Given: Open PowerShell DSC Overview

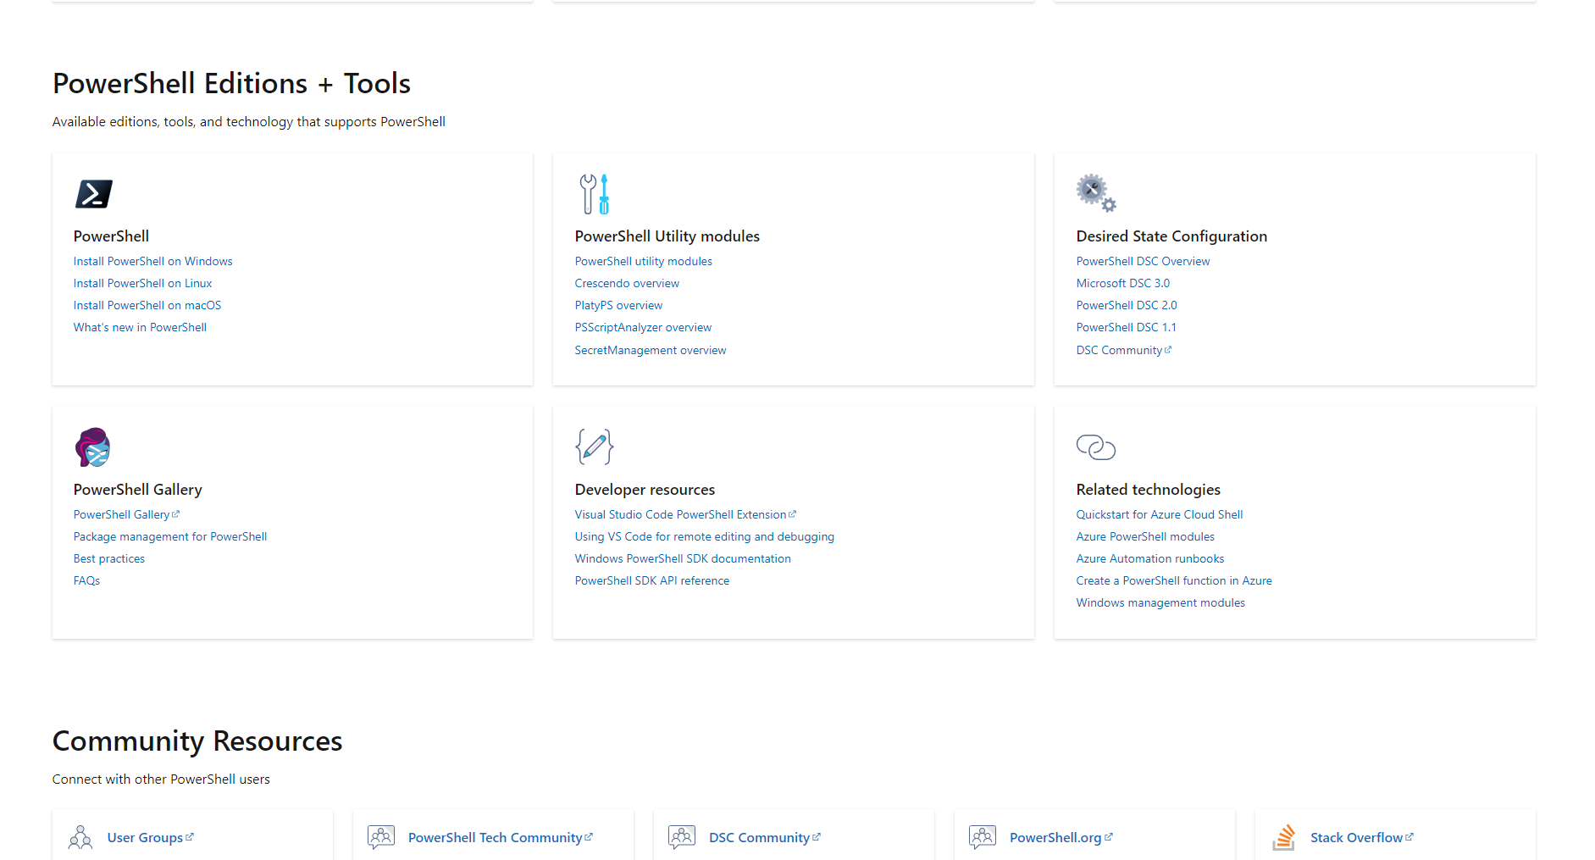Looking at the screenshot, I should (x=1143, y=261).
